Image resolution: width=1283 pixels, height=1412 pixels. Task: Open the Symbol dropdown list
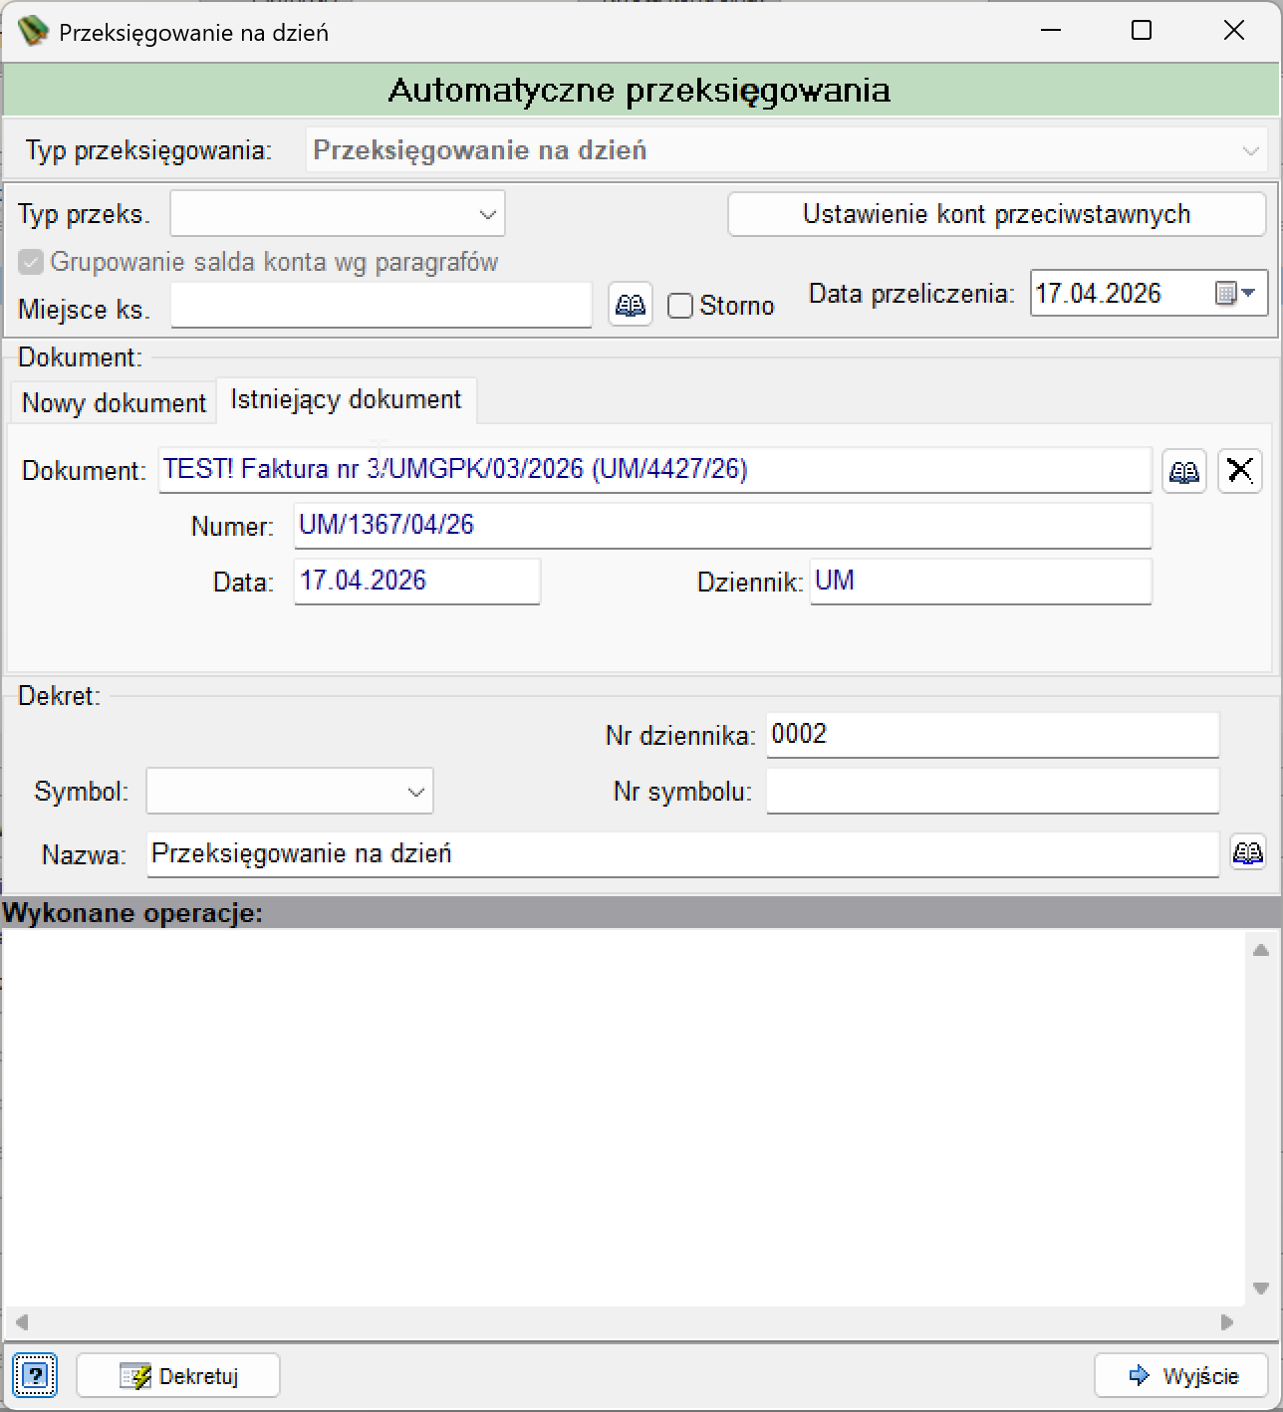[290, 792]
